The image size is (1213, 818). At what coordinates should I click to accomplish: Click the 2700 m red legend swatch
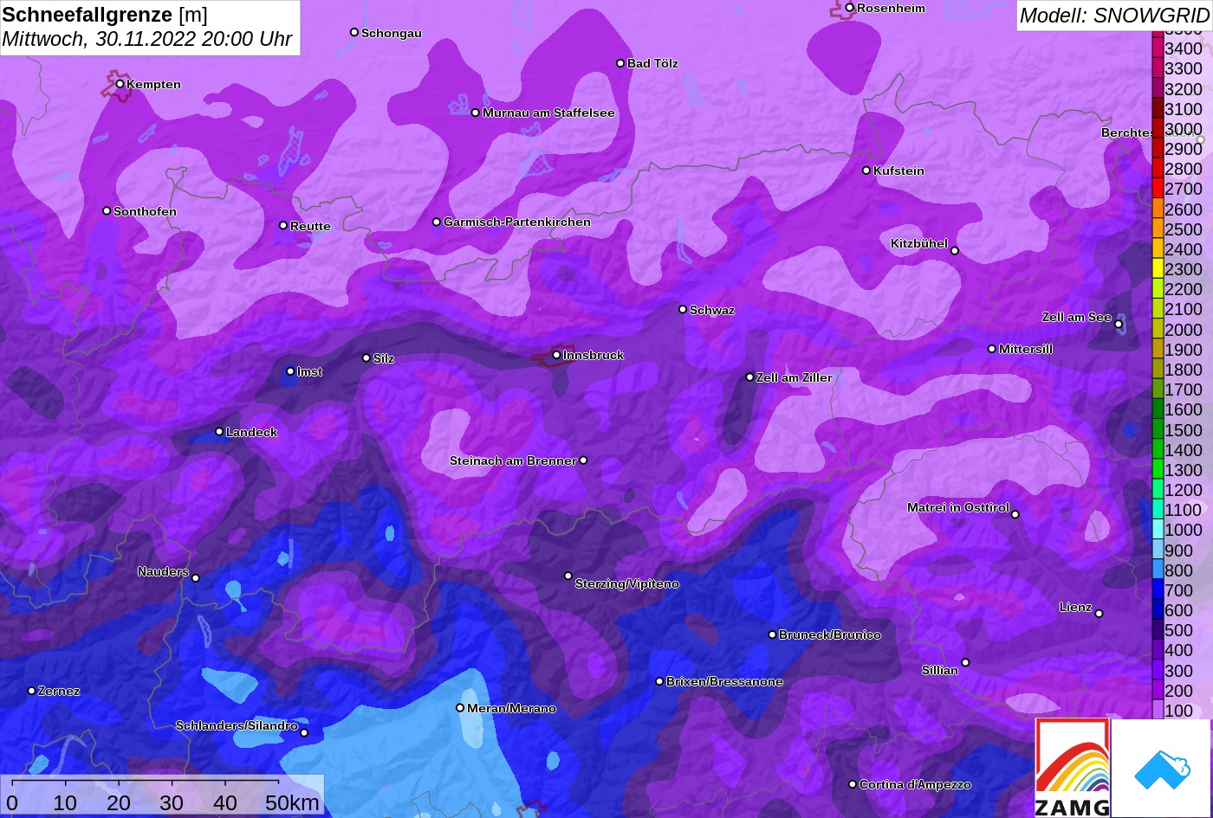1158,189
